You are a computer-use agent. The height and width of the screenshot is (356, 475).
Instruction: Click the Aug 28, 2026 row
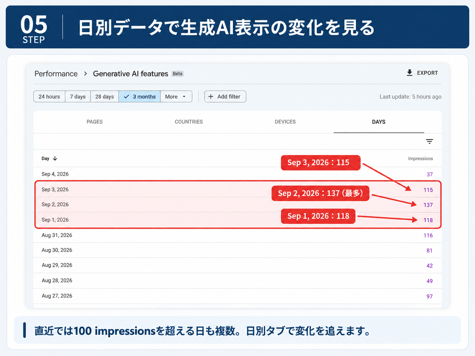(x=237, y=281)
